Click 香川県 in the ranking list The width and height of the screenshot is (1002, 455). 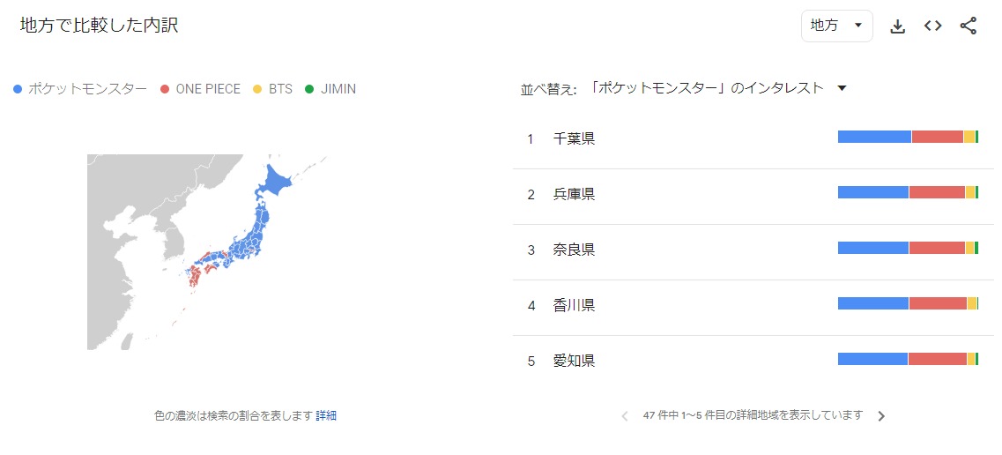(574, 305)
